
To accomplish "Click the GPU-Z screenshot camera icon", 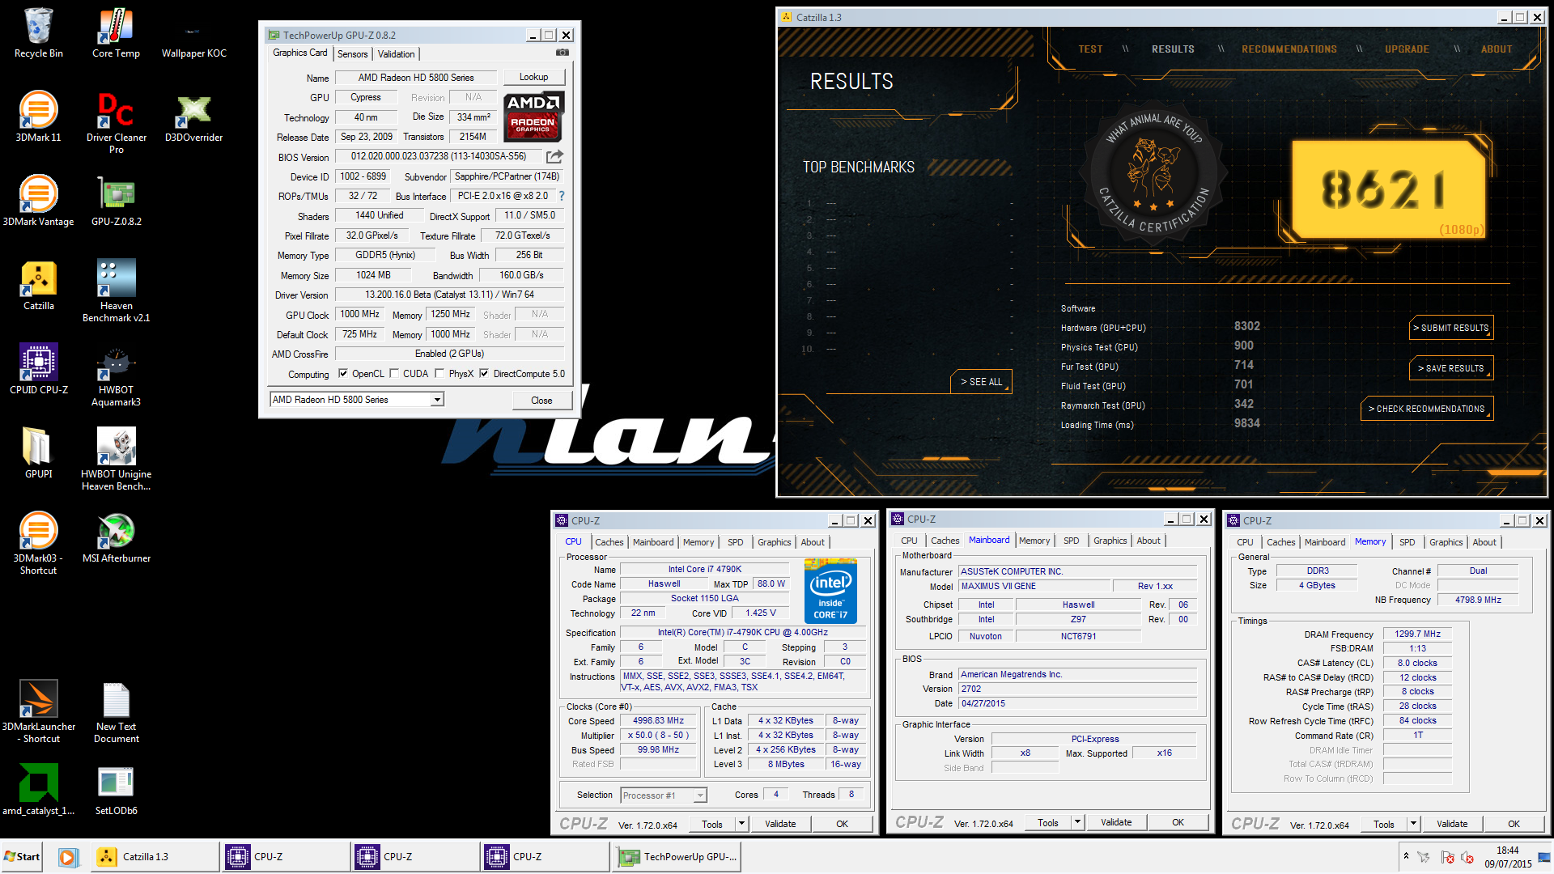I will point(562,53).
